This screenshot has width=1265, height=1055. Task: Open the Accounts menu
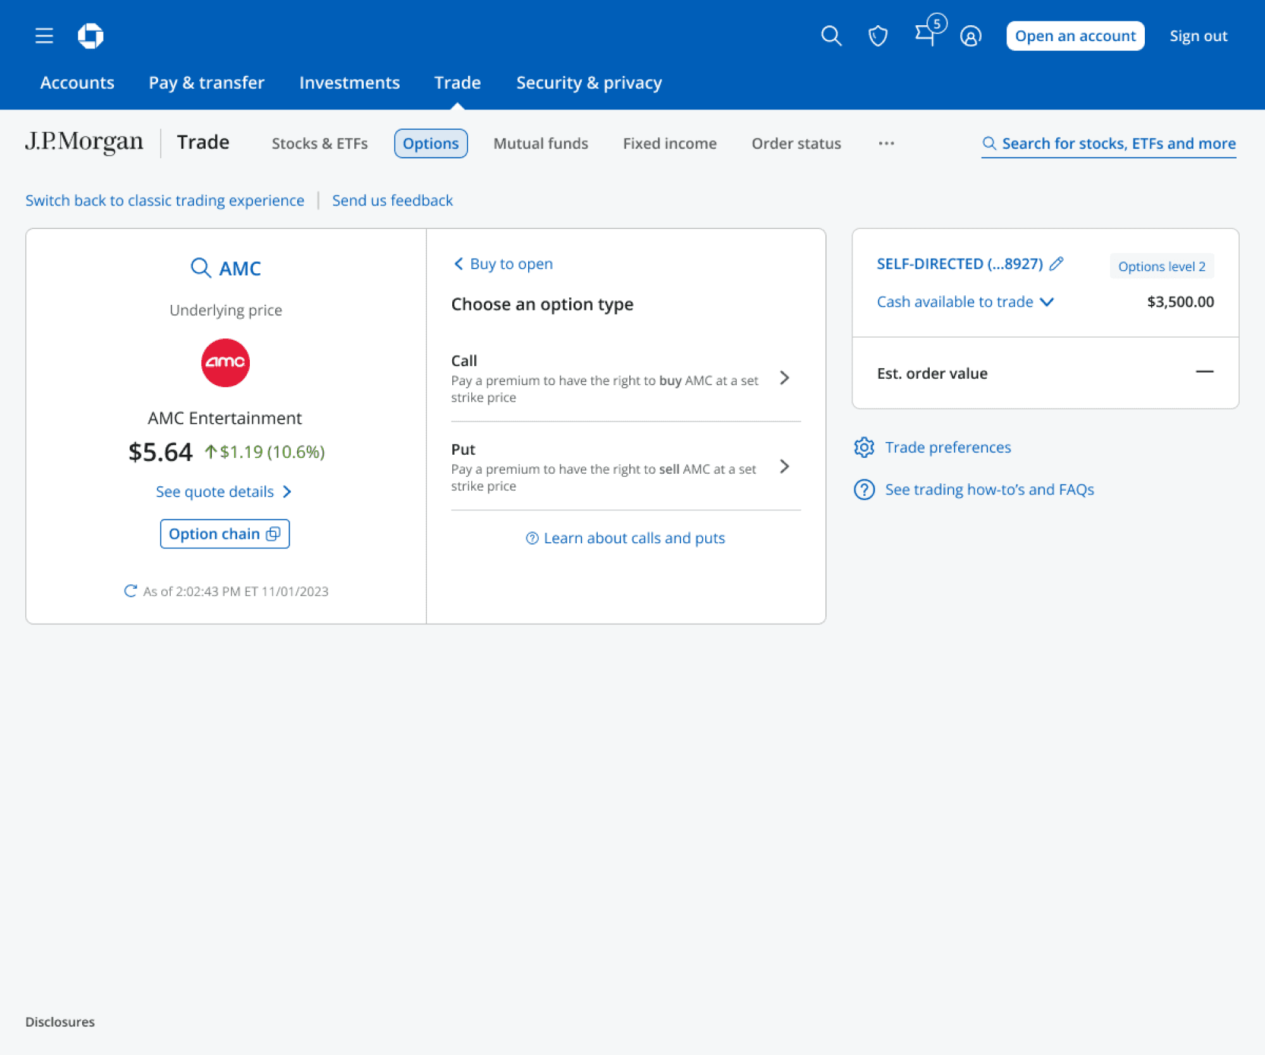point(77,82)
